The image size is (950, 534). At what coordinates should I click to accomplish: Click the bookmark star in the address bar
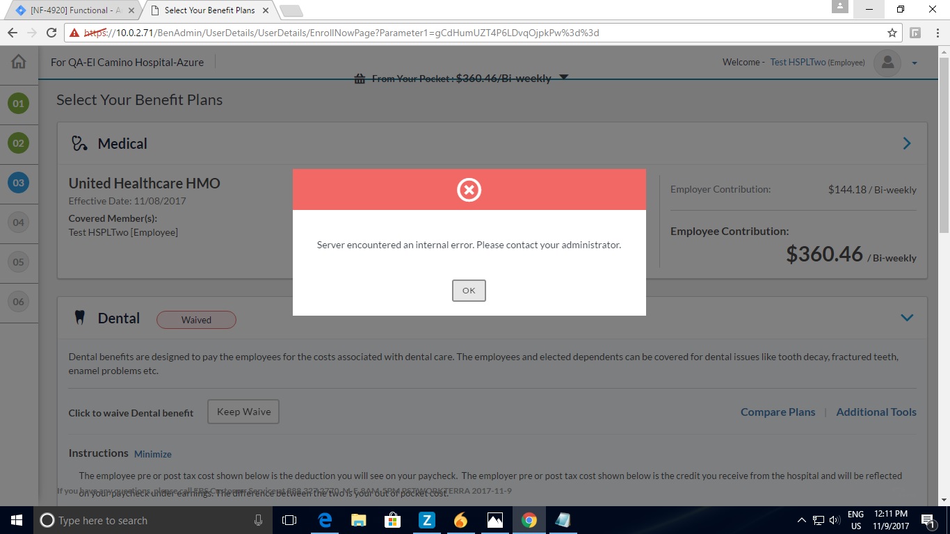click(891, 32)
